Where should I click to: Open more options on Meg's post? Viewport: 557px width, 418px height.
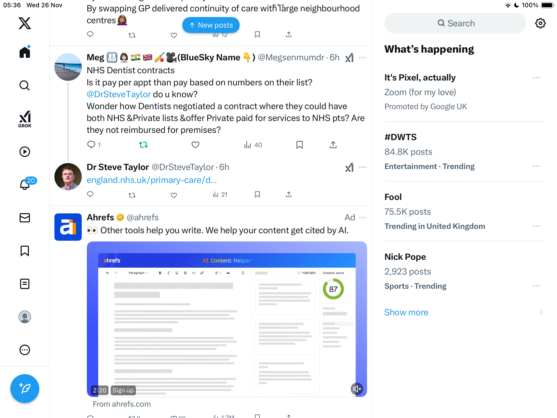click(363, 58)
